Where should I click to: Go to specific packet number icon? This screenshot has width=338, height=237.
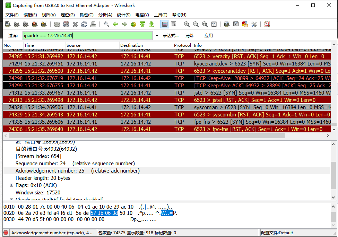[x=133, y=24]
